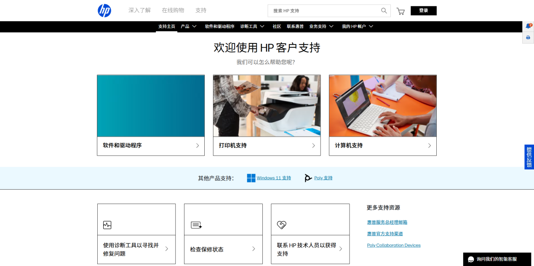
Task: Open the 惠普官方支持渠道 link
Action: (x=385, y=234)
